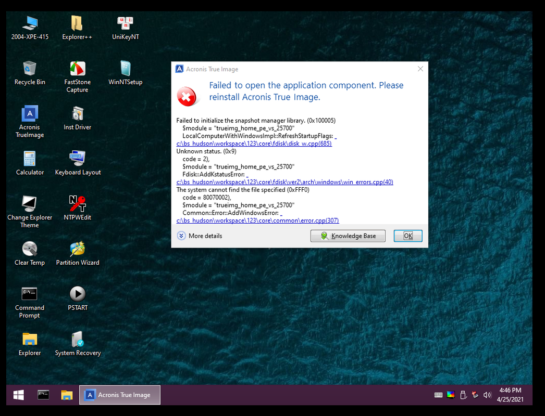Open the disk_w.cpp(685) link

click(254, 144)
